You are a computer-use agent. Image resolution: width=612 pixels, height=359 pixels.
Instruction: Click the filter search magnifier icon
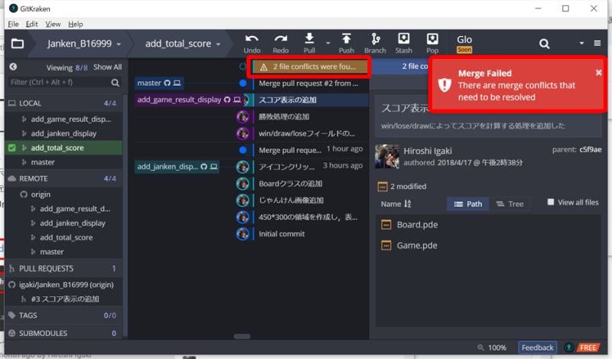tap(116, 83)
